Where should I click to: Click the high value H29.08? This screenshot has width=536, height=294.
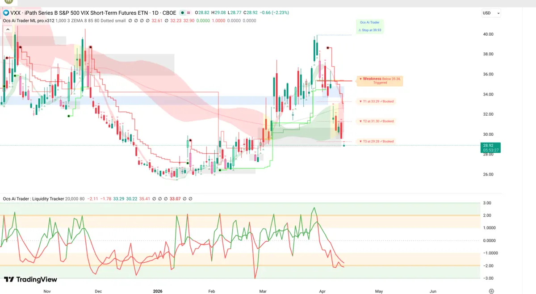point(219,13)
